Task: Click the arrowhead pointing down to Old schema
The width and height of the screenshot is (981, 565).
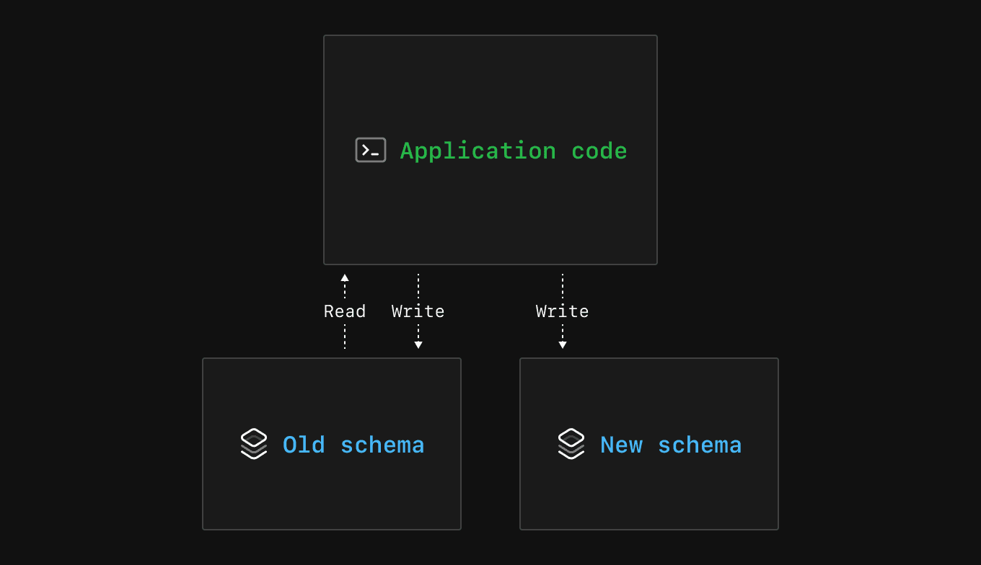Action: pyautogui.click(x=418, y=344)
